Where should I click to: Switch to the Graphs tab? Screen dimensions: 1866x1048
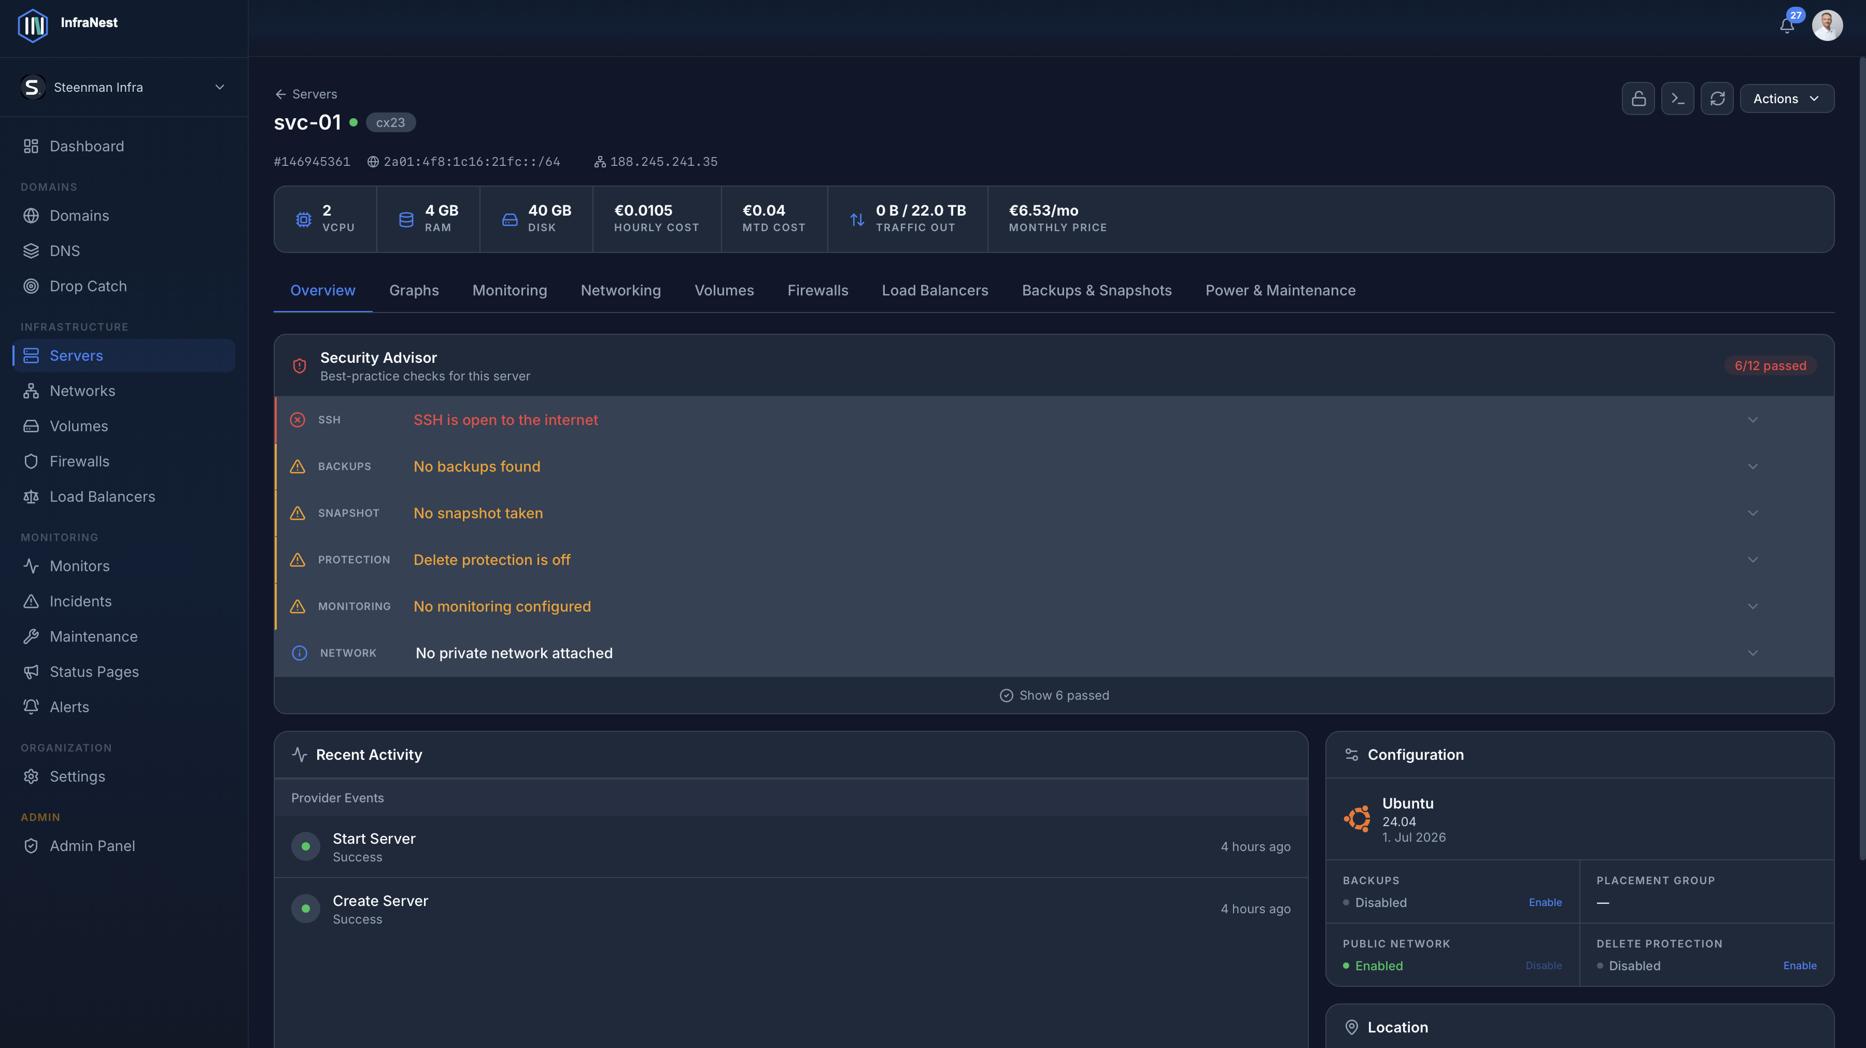coord(414,290)
